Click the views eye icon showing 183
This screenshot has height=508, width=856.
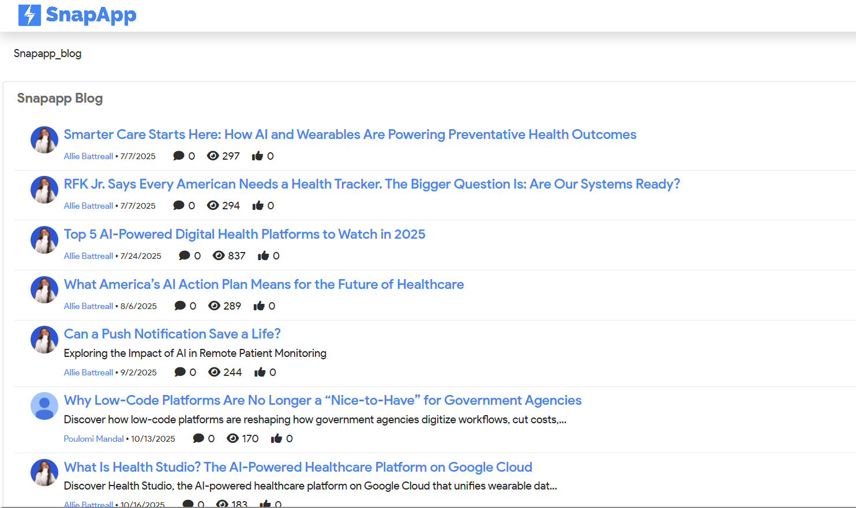222,504
